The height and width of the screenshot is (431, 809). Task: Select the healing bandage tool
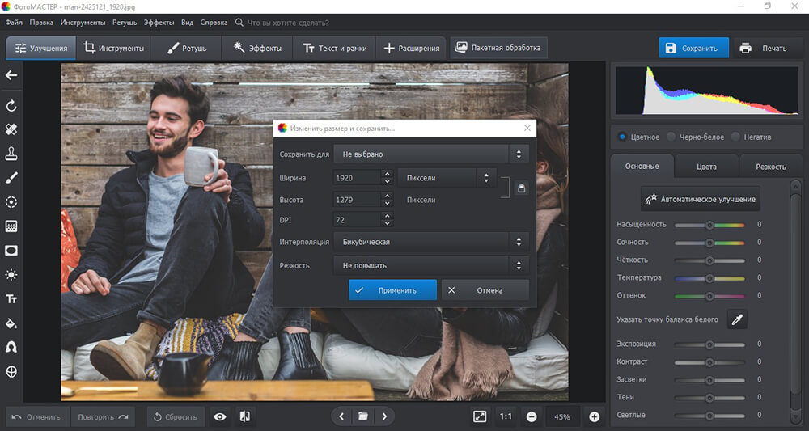click(11, 129)
